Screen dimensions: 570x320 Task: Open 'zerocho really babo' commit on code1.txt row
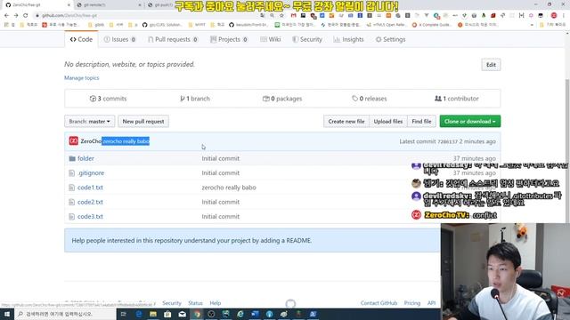229,188
